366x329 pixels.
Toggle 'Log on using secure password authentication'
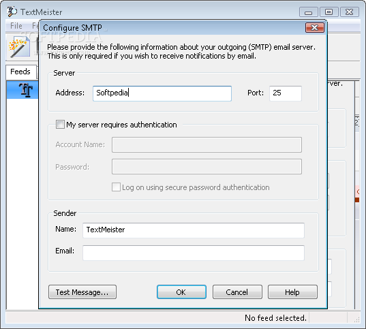(116, 187)
